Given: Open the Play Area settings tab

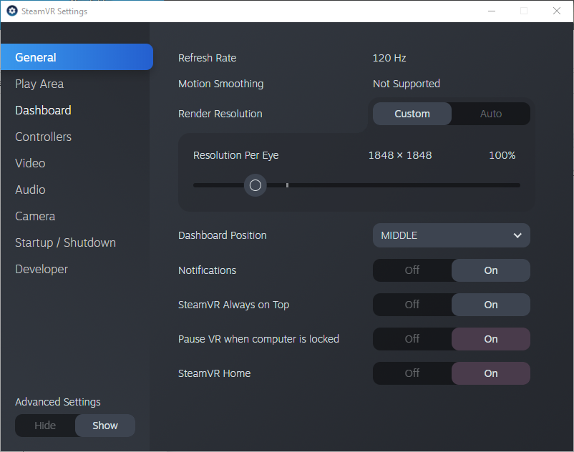Looking at the screenshot, I should tap(39, 84).
